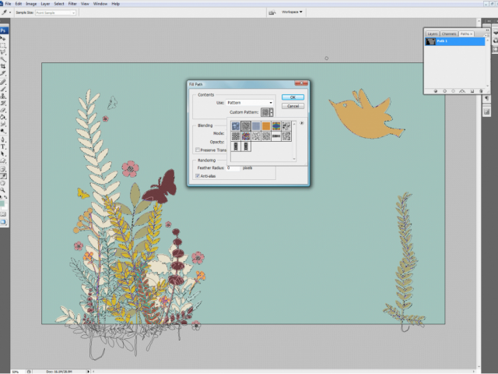The width and height of the screenshot is (498, 374).
Task: Expand the Custom Pattern picker dropdown
Action: click(x=272, y=112)
